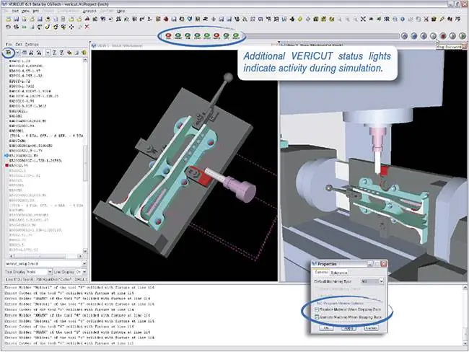
Task: Click NC listing vertical scrollbar down arrow
Action: (85, 251)
